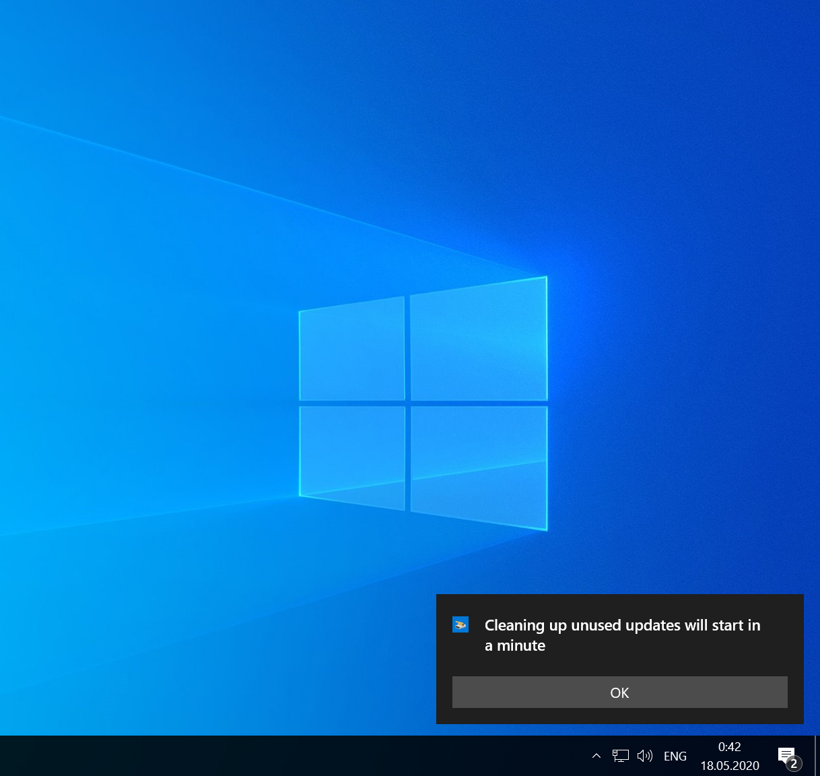Open the network status tray icon
The width and height of the screenshot is (820, 776).
click(x=620, y=756)
